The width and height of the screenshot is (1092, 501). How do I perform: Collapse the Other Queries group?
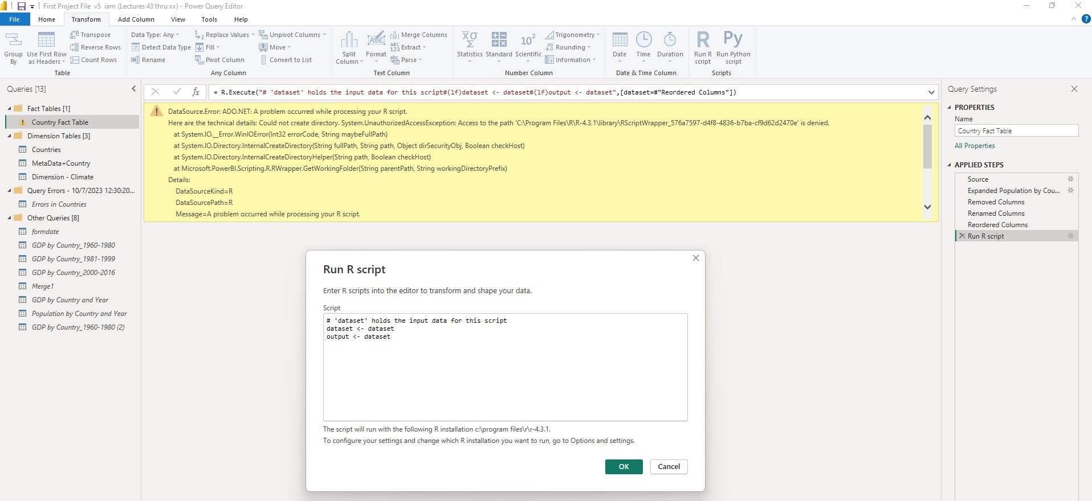9,217
